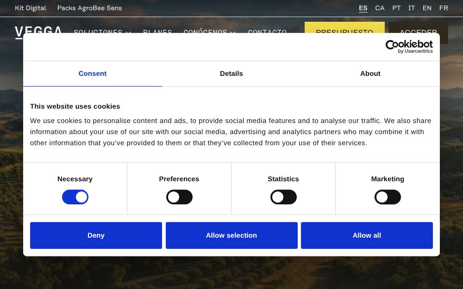Click the Deny button

(x=96, y=235)
